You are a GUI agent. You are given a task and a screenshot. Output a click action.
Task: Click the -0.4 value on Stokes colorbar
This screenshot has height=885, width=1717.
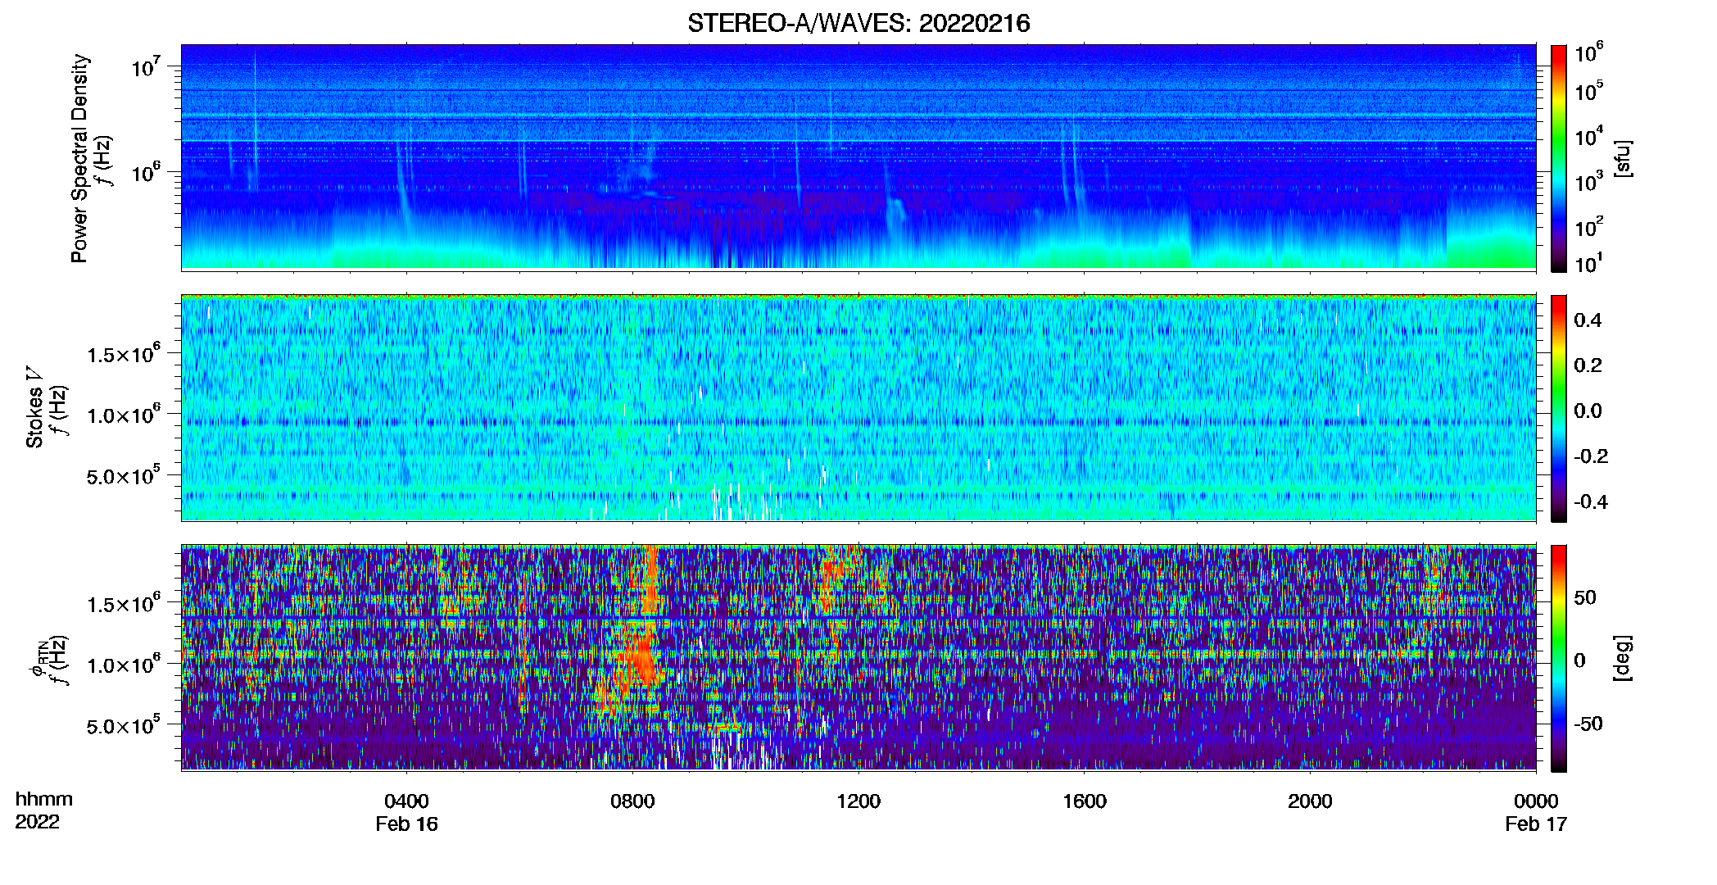coord(1591,501)
